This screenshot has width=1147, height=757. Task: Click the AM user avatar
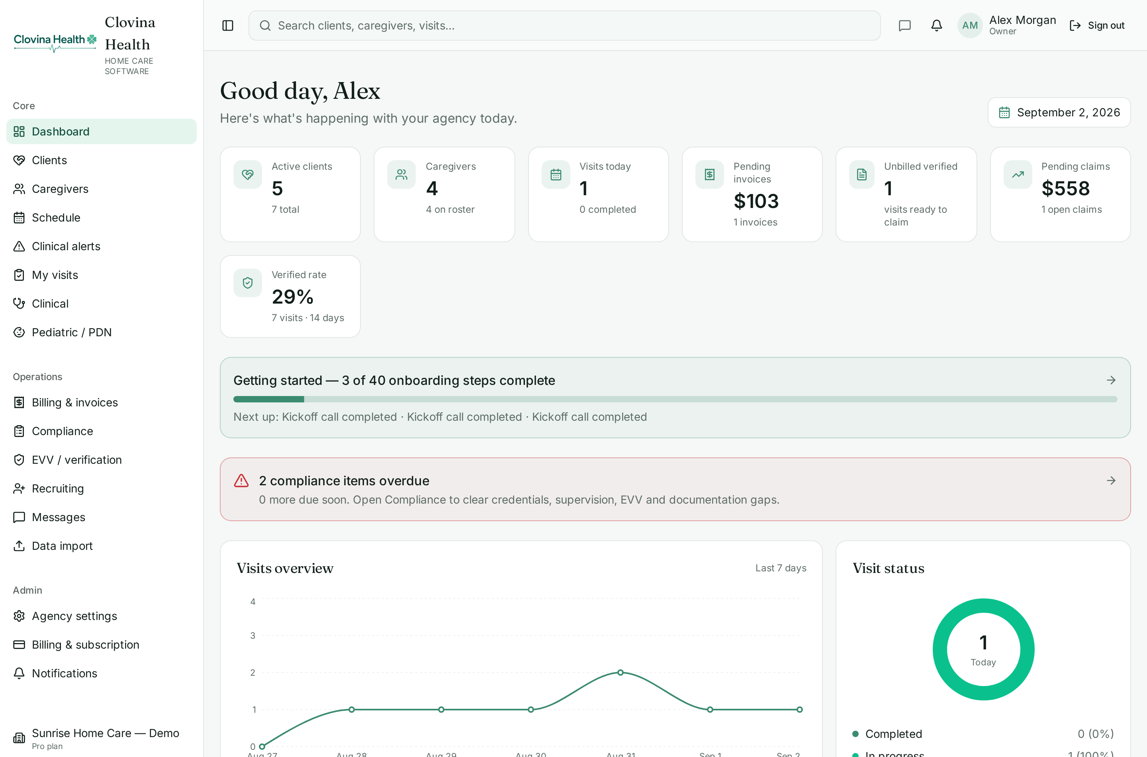(x=970, y=25)
